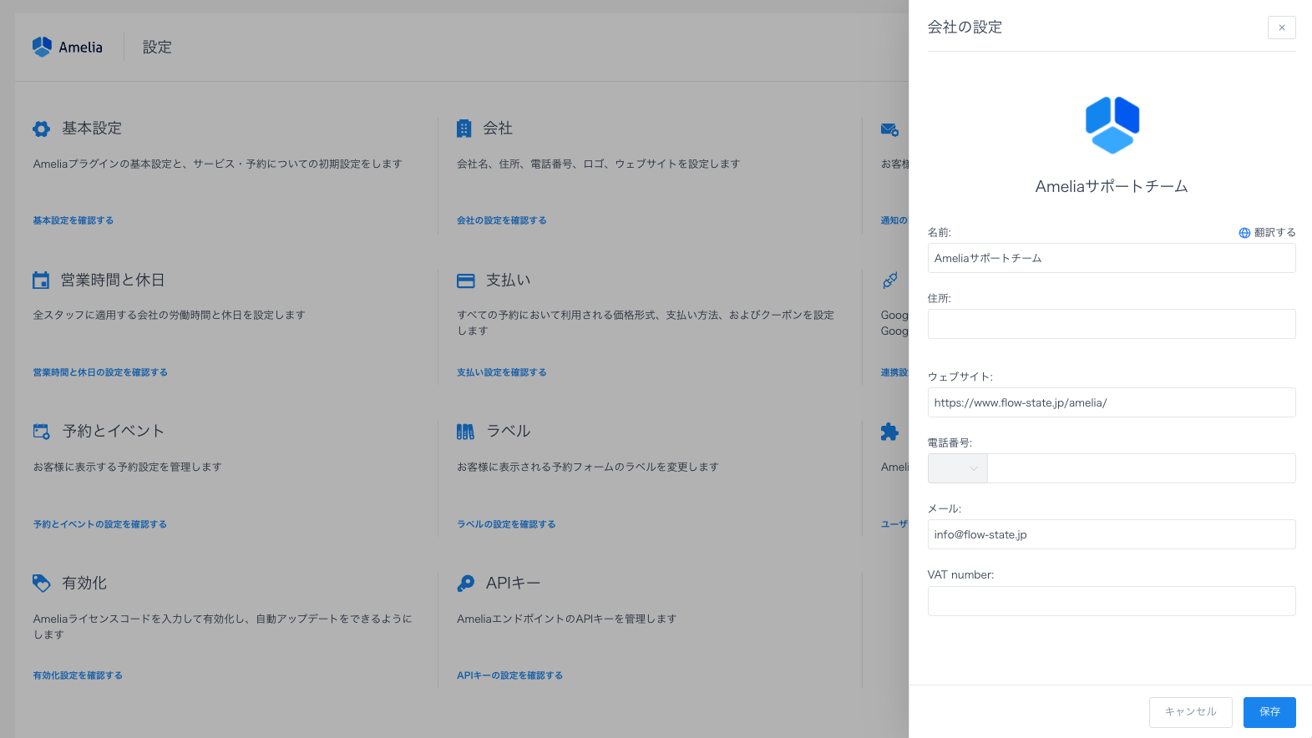Image resolution: width=1312 pixels, height=738 pixels.
Task: Click the company logo image in panel
Action: pos(1112,124)
